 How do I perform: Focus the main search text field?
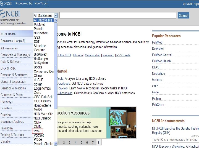[x=118, y=15]
